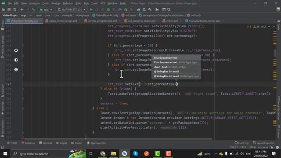
Task: Open the Profile app gauge icon
Action: pyautogui.click(x=120, y=10)
